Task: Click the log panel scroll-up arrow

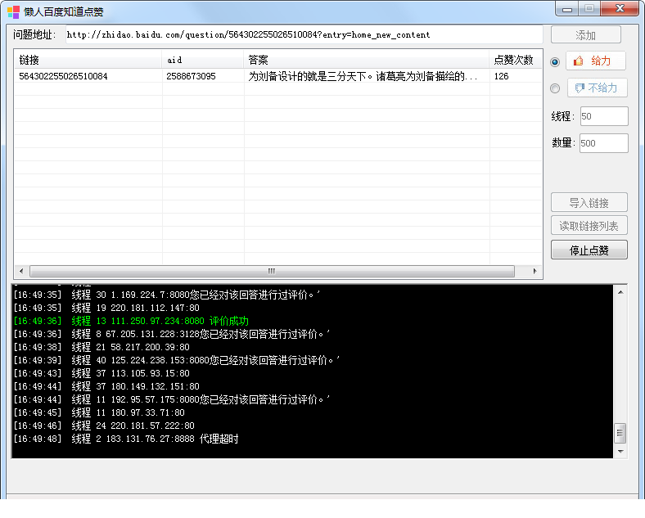Action: coord(620,292)
